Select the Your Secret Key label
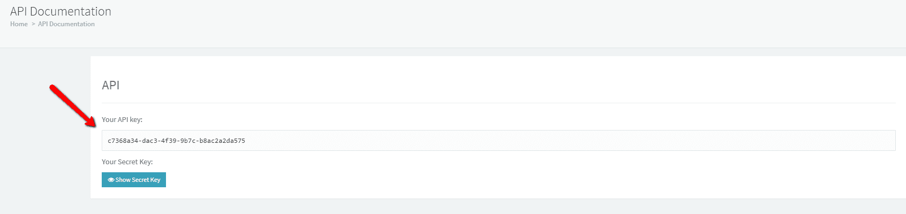Image resolution: width=906 pixels, height=214 pixels. coord(127,162)
